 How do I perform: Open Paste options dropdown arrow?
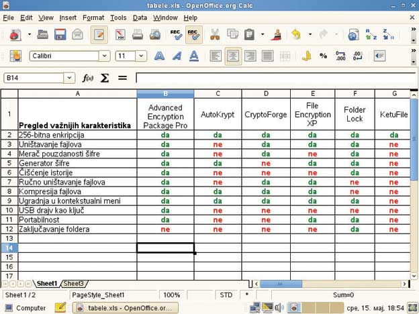263,34
